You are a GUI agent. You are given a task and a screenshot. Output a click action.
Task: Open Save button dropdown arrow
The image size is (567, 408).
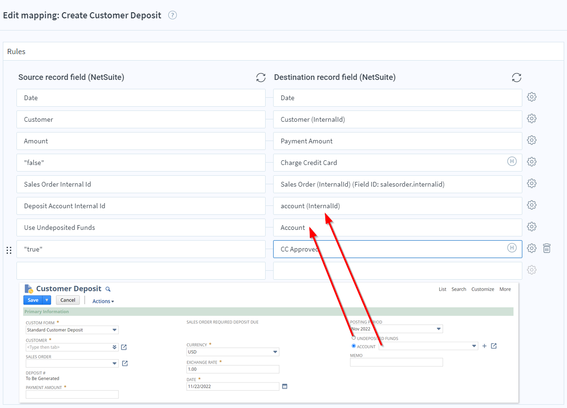[x=47, y=300]
